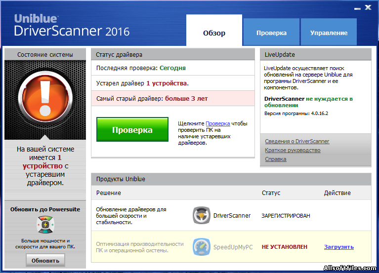Start scan with green Проверка button

coord(132,130)
